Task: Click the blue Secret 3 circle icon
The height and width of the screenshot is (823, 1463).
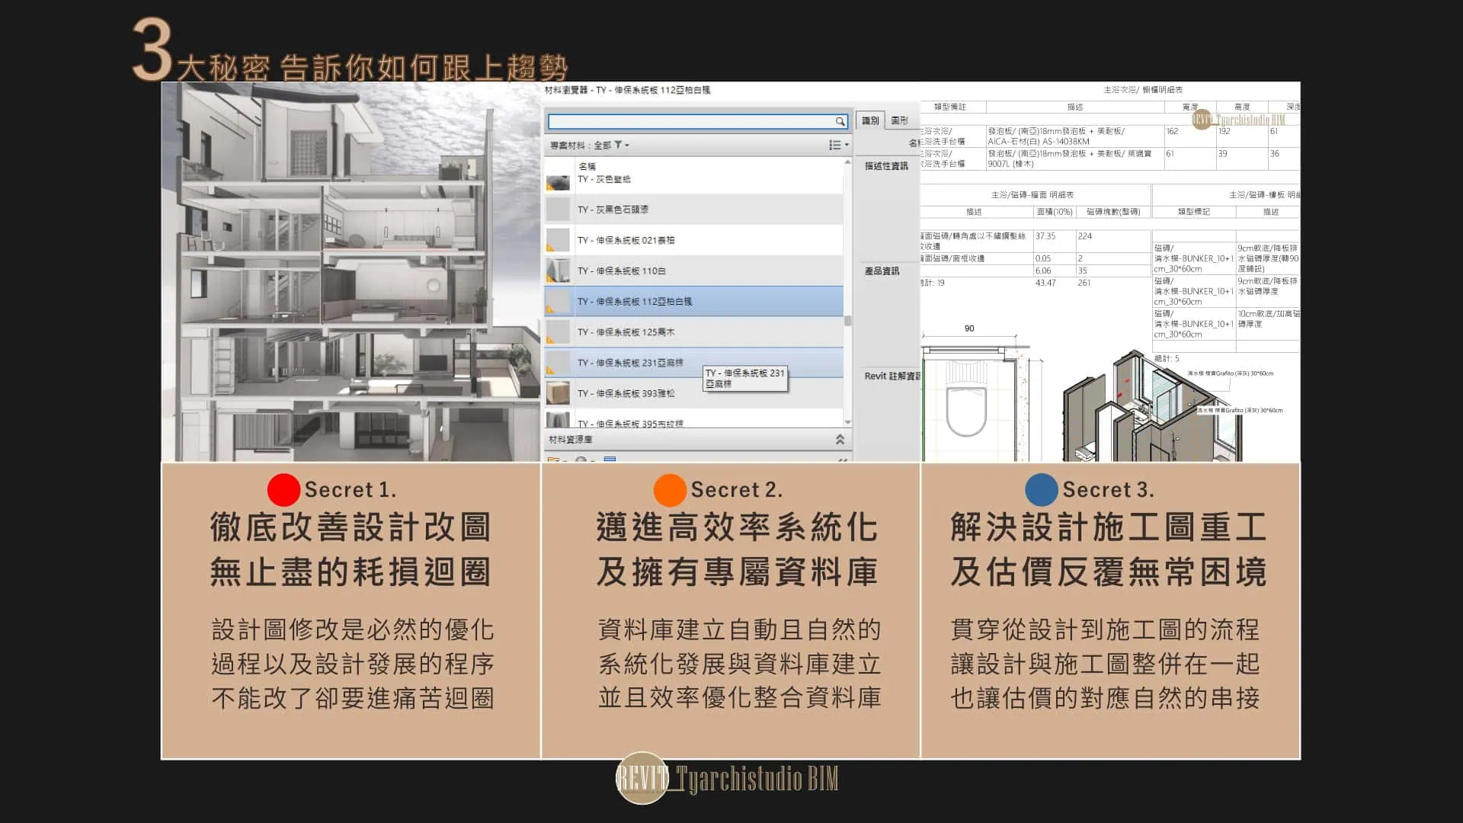Action: [x=1041, y=490]
